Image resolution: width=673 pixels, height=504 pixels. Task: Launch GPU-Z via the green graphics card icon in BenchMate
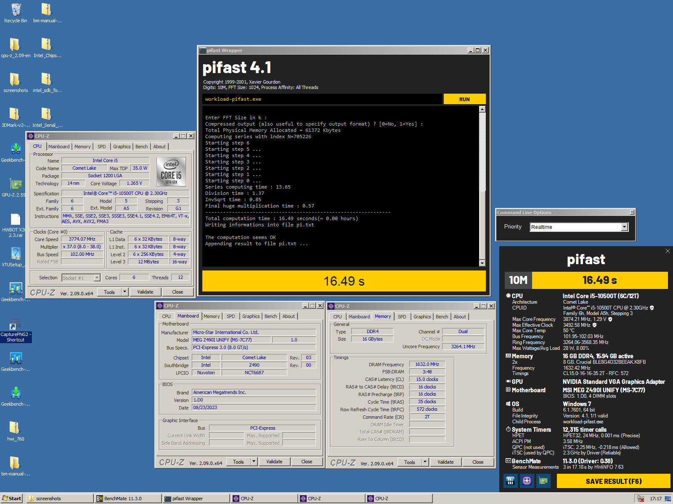point(543,481)
